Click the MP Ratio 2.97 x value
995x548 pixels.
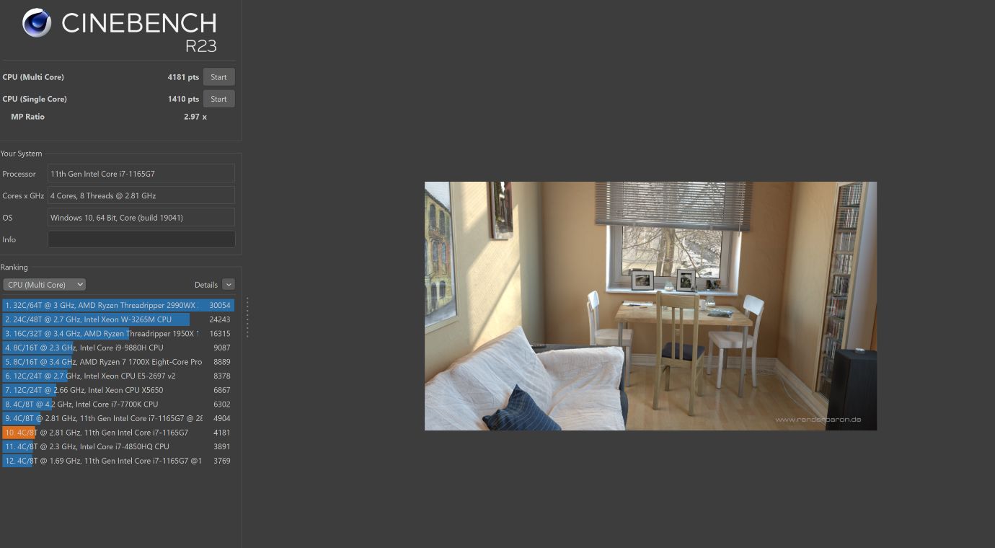(195, 117)
